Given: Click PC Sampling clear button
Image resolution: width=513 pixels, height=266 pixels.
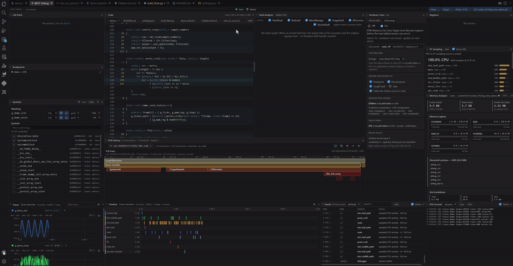Looking at the screenshot, I should [447, 49].
